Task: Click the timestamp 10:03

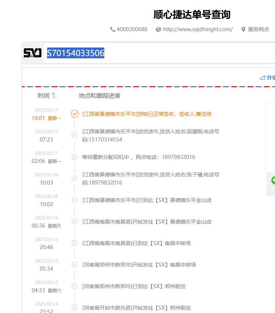Action: 46,183
